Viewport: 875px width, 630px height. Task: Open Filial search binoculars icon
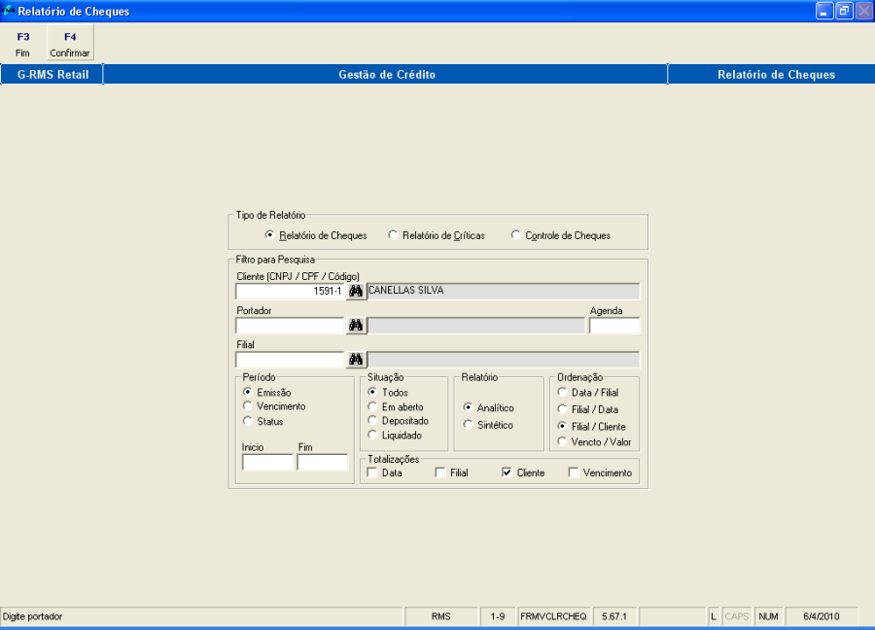point(356,360)
